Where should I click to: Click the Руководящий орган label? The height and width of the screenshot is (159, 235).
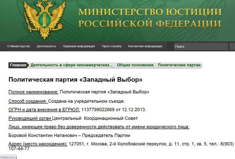pos(30,119)
